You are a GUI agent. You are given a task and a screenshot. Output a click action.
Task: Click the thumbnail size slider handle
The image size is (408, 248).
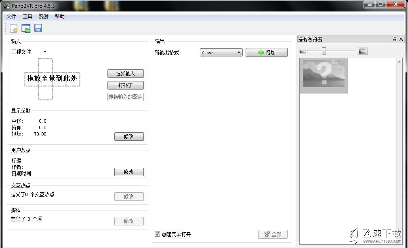[x=324, y=51]
